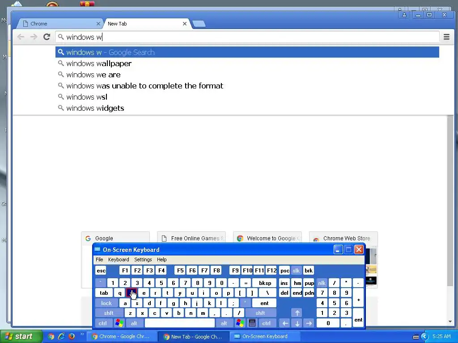The image size is (458, 343).
Task: Open the On-Screen Keyboard Help menu
Action: point(161,259)
